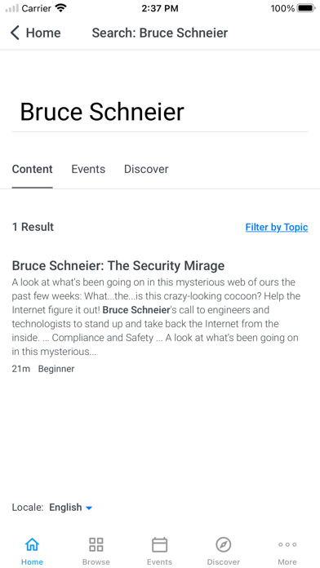The width and height of the screenshot is (320, 568).
Task: Tap the result description text
Action: (x=156, y=317)
